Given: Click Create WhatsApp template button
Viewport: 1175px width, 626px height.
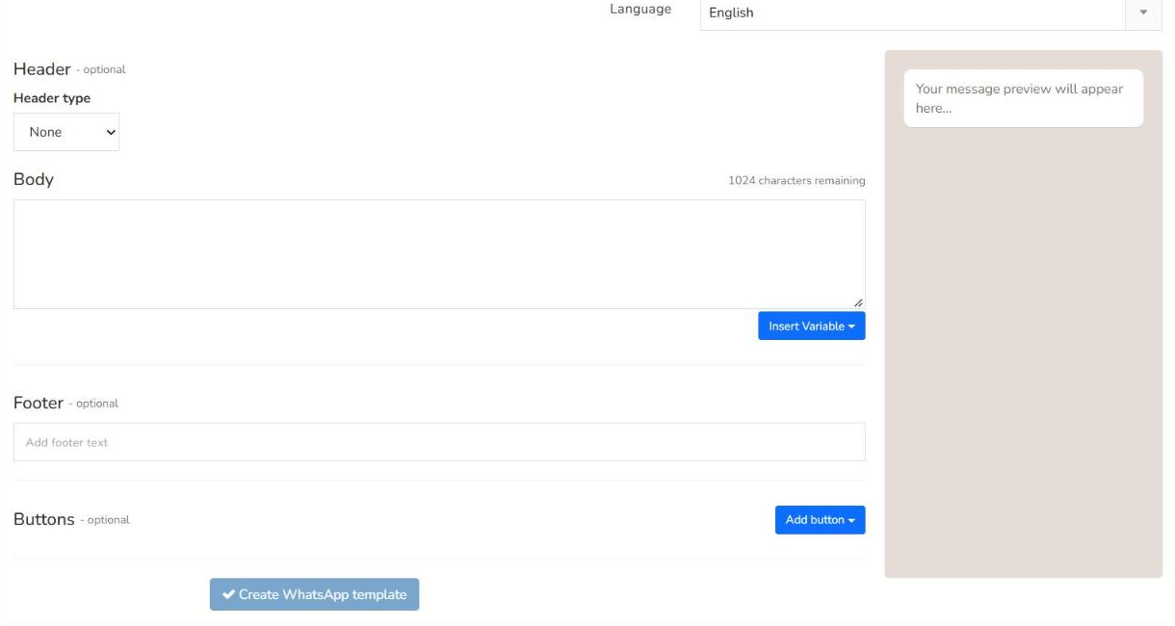Looking at the screenshot, I should (314, 594).
